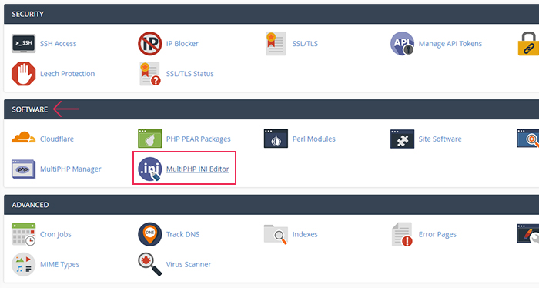
Task: Click the Cron Jobs calendar icon
Action: [x=23, y=234]
